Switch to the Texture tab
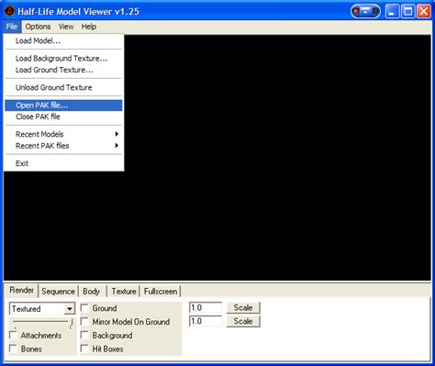This screenshot has width=435, height=366. pos(124,292)
